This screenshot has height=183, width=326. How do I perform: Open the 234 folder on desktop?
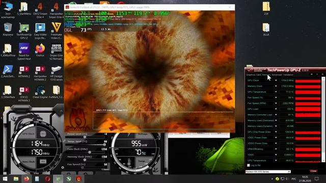(x=266, y=9)
